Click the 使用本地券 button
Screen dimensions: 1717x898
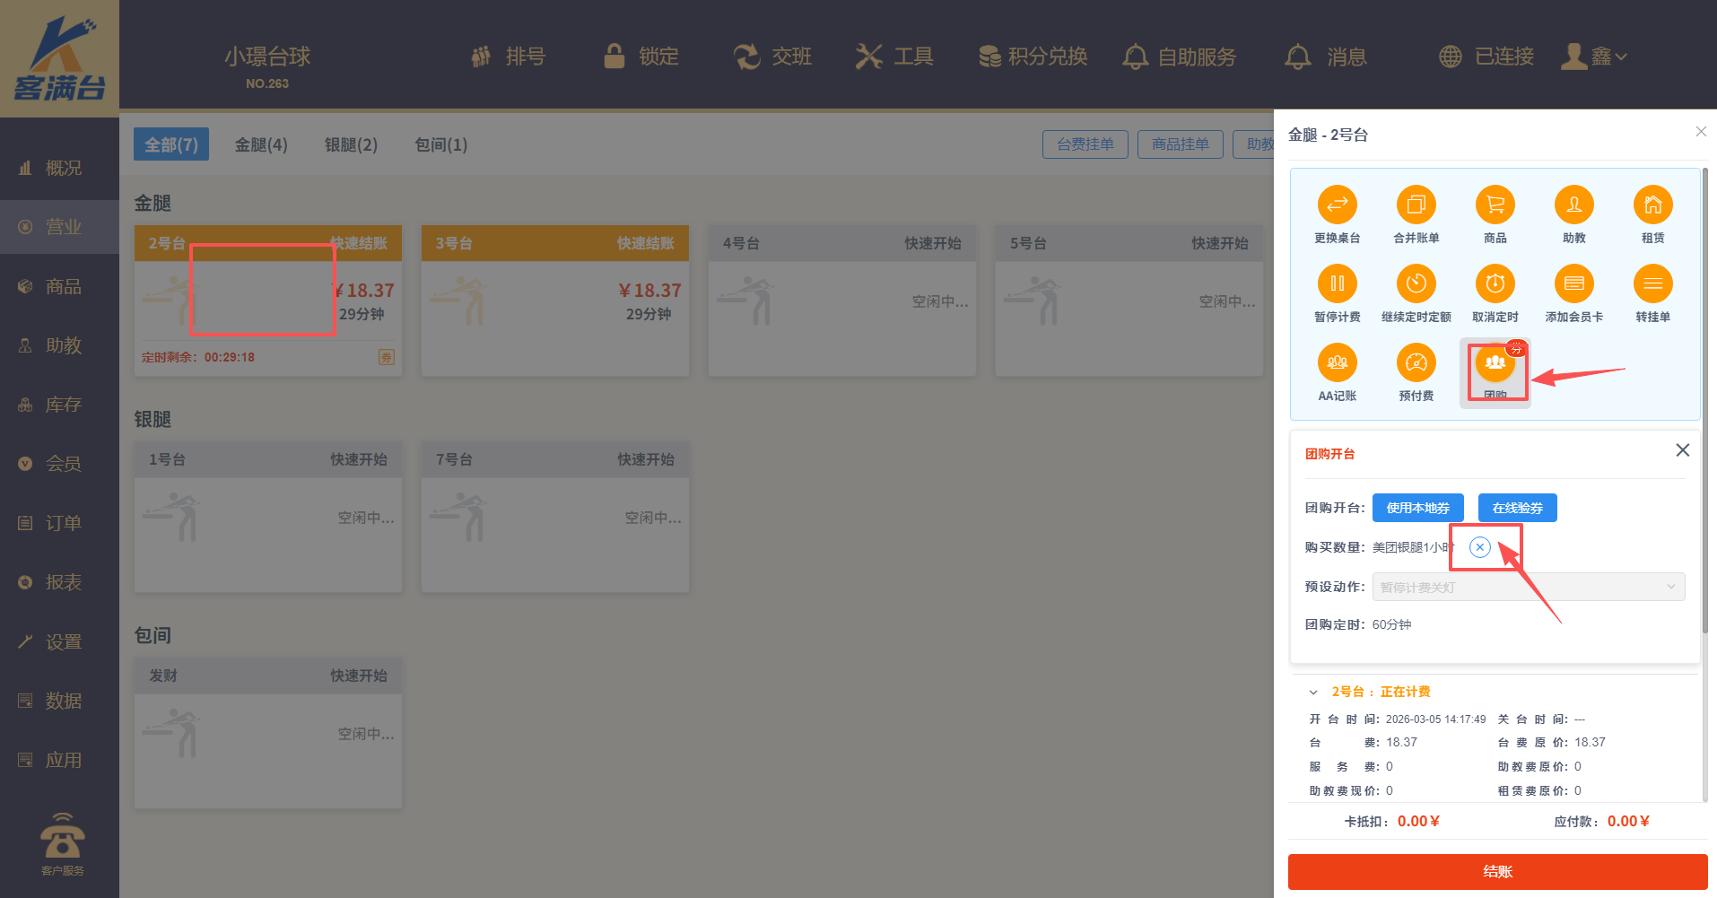[1417, 508]
